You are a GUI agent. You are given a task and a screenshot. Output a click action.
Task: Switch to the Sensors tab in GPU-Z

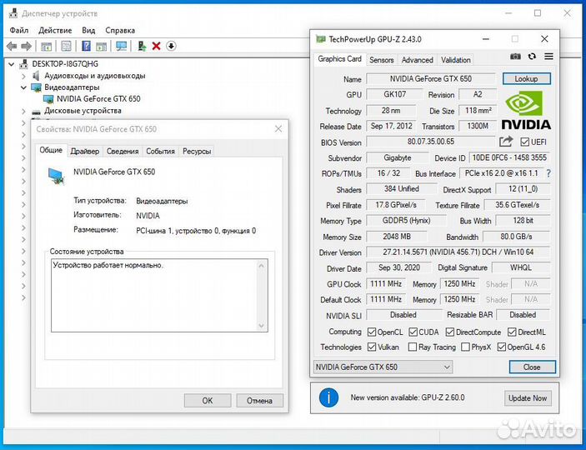(x=382, y=60)
